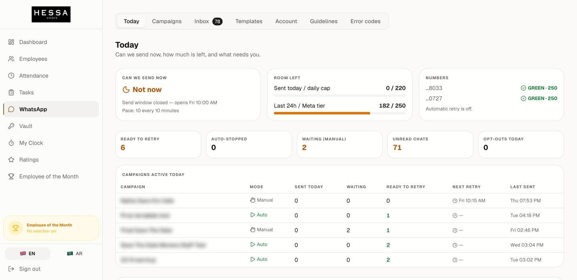577x280 pixels.
Task: Click the Sent Today column header
Action: coord(309,187)
